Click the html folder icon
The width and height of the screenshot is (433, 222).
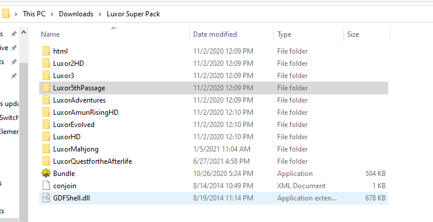46,51
